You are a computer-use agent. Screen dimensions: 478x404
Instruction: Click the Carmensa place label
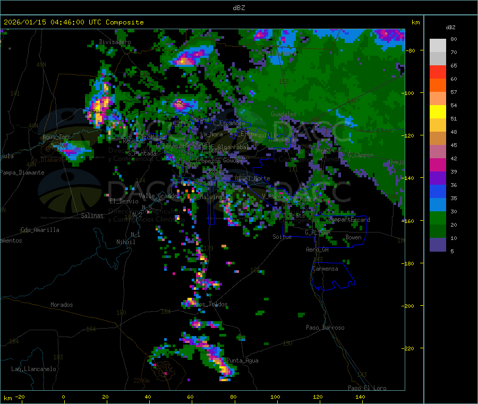click(325, 269)
